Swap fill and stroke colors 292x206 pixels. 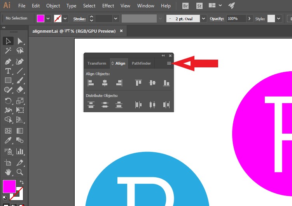coord(22,182)
